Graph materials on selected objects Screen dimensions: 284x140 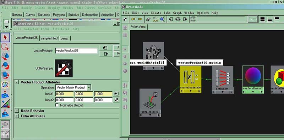coord(163,19)
